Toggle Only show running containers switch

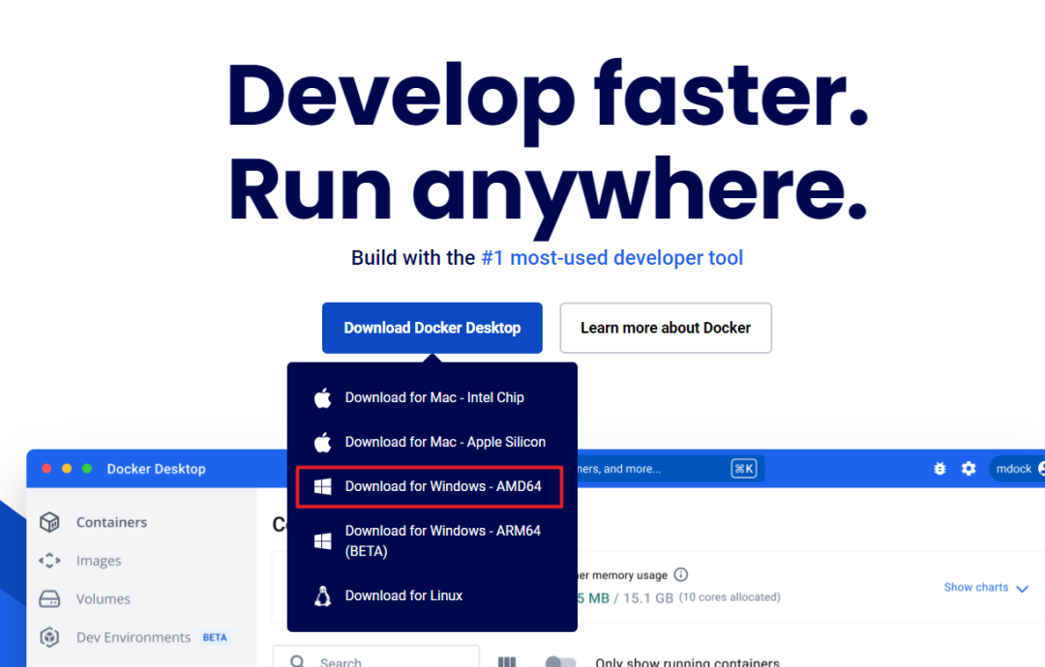pos(560,662)
